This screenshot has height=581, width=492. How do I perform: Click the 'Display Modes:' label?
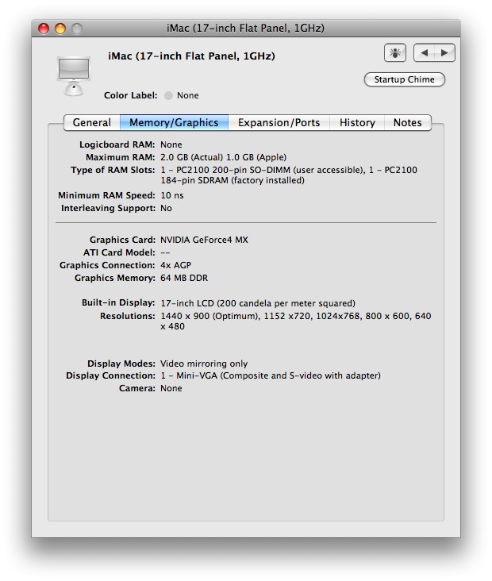point(121,364)
